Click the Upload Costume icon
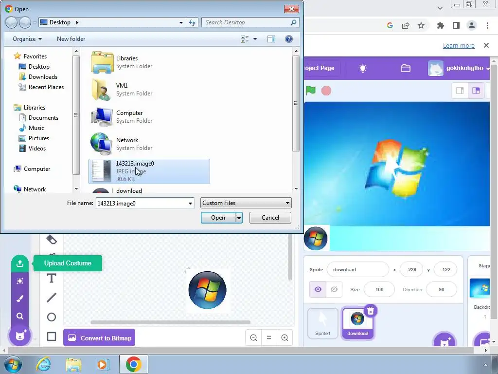Screen dimensions: 498x374 [19, 263]
